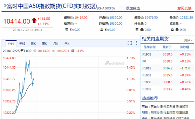
Task: Click the red up-arrow price indicator
Action: (34, 20)
